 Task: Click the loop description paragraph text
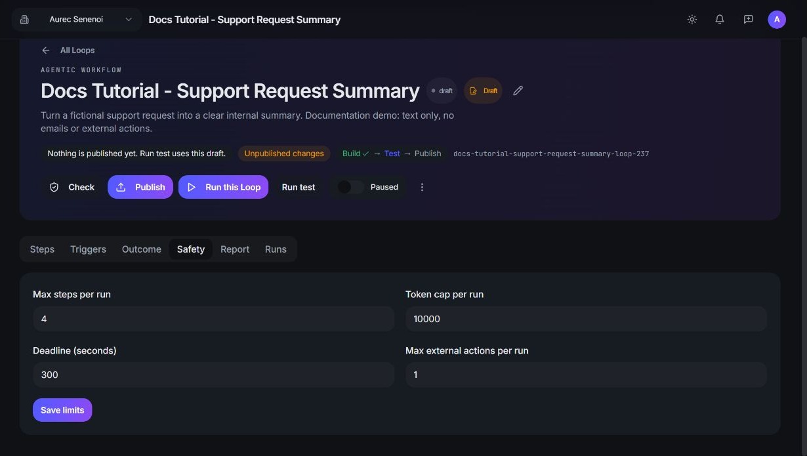click(247, 122)
